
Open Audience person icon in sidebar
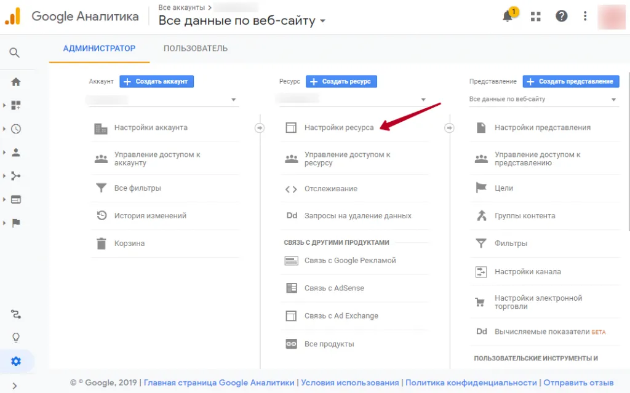[x=15, y=153]
